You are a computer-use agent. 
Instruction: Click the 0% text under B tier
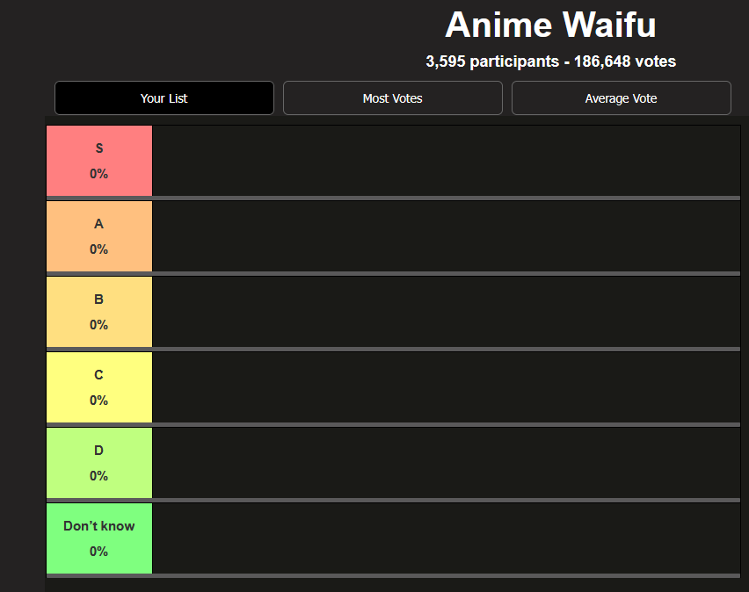[98, 325]
